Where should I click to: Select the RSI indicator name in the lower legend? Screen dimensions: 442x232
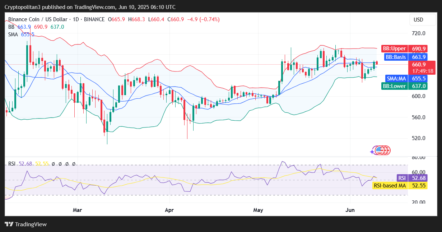click(12, 164)
